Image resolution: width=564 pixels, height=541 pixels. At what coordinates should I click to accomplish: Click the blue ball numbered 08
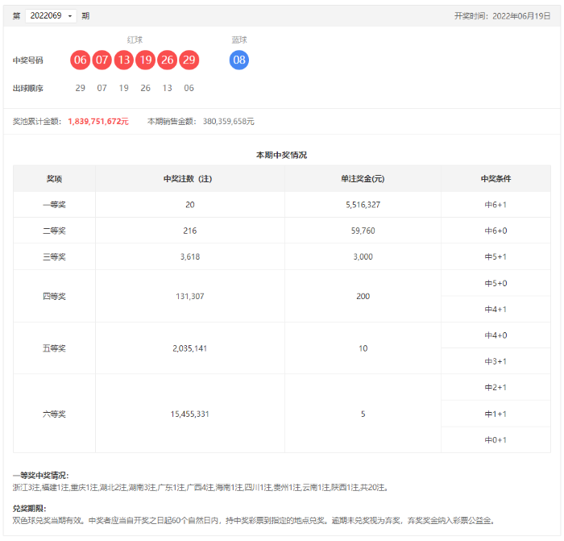click(239, 60)
